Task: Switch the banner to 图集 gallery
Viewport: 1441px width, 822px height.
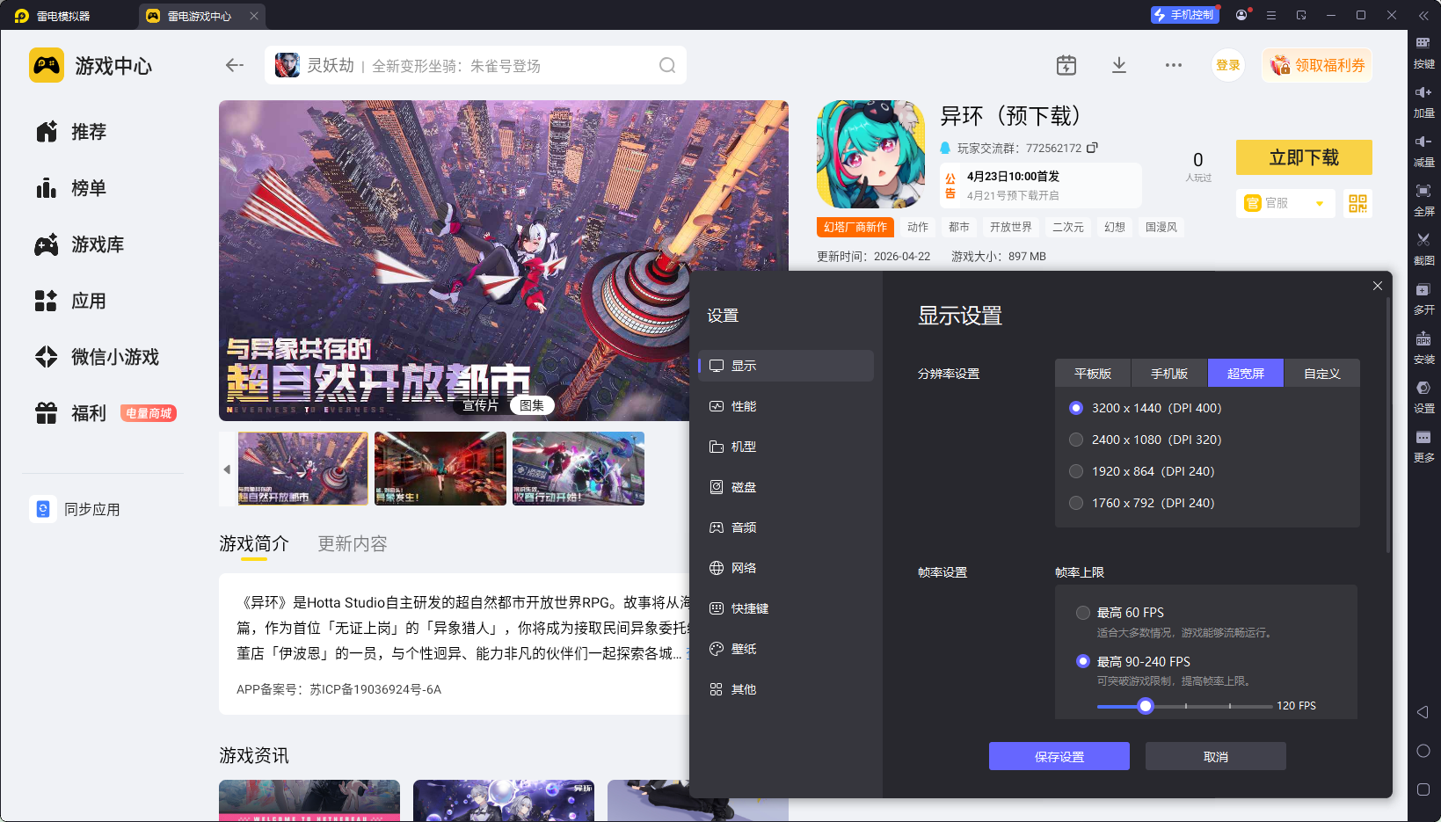Action: (x=532, y=405)
